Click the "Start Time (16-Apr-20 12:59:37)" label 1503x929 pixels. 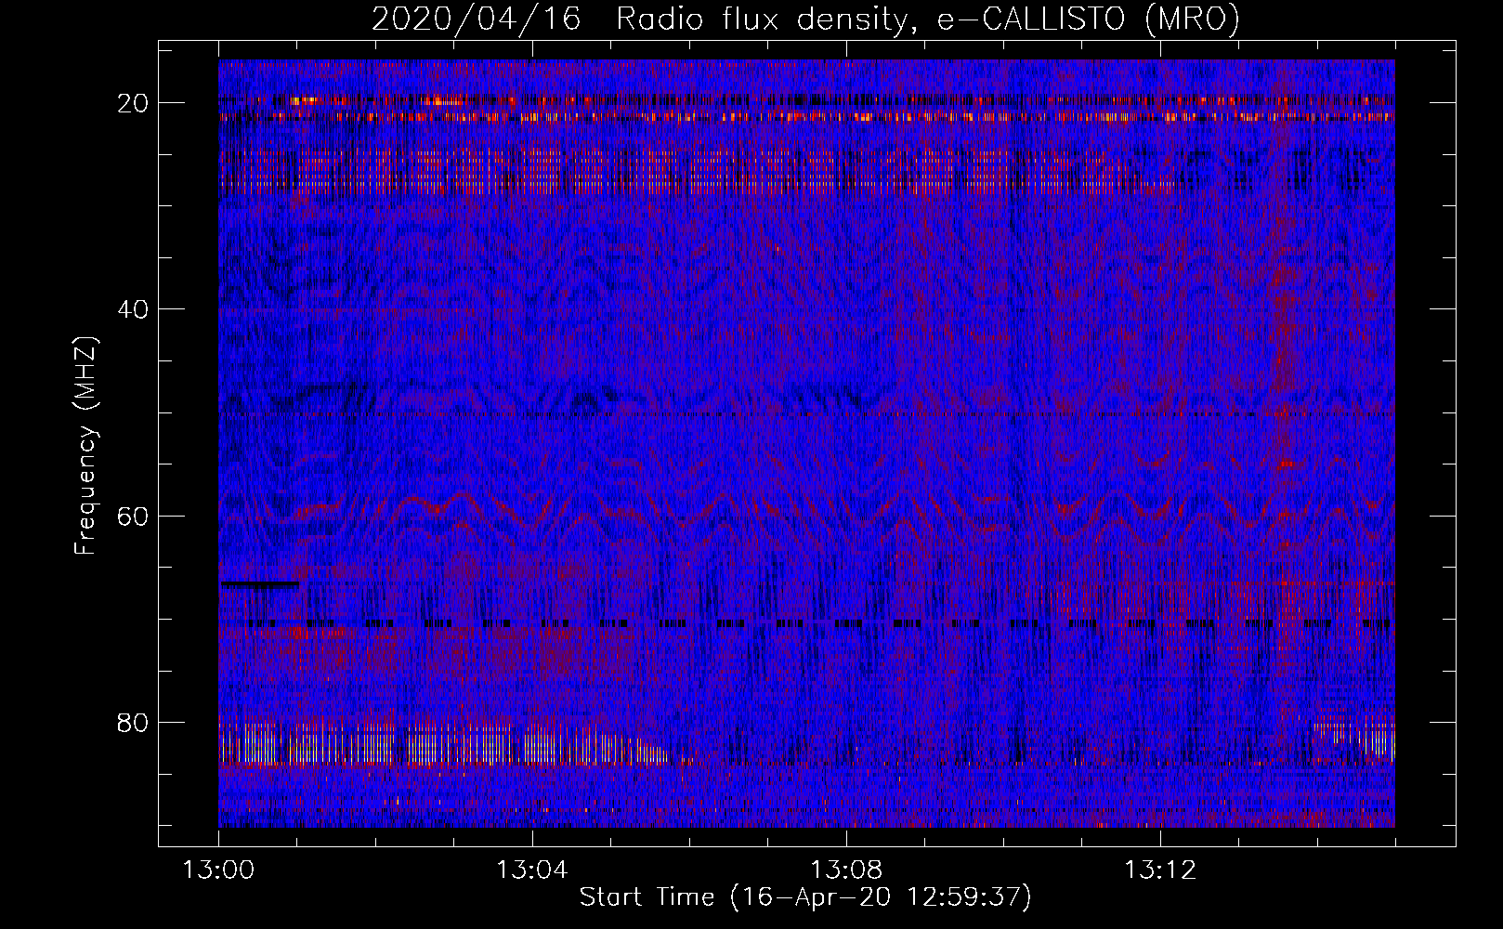805,897
